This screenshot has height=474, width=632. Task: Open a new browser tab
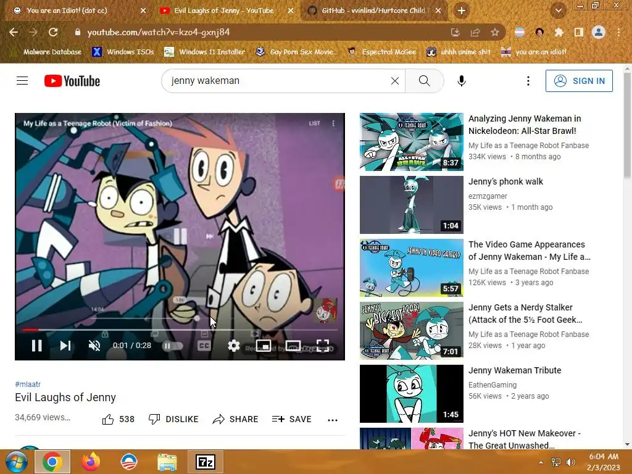(462, 10)
